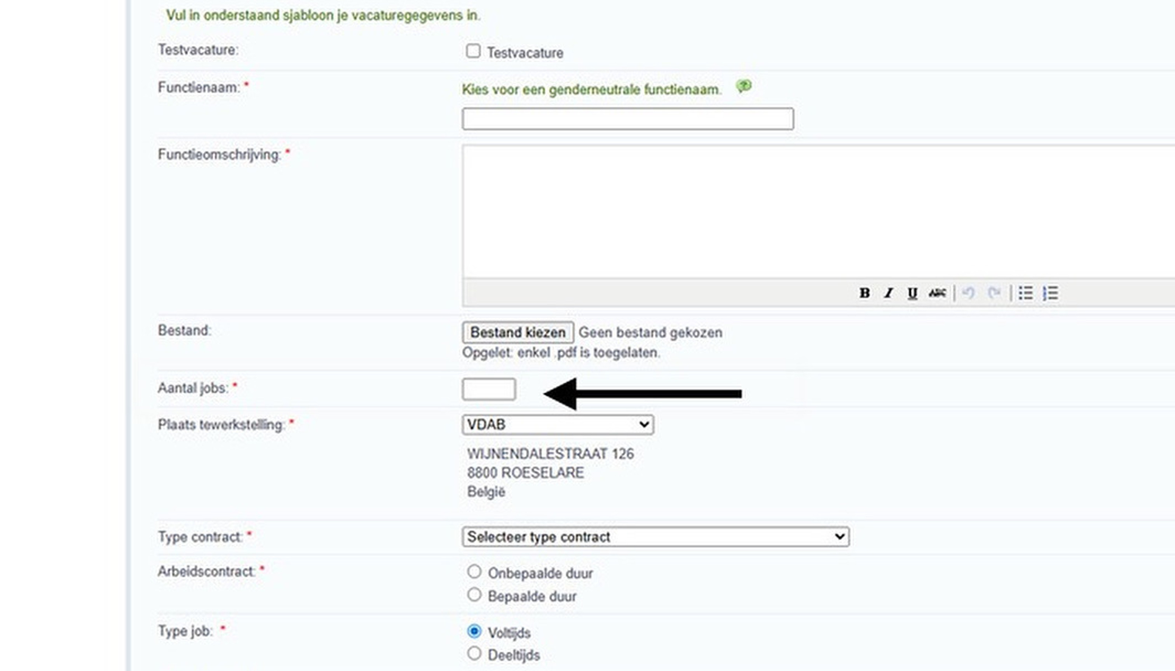Enable the Testvacature checkbox
This screenshot has width=1175, height=671.
(473, 51)
